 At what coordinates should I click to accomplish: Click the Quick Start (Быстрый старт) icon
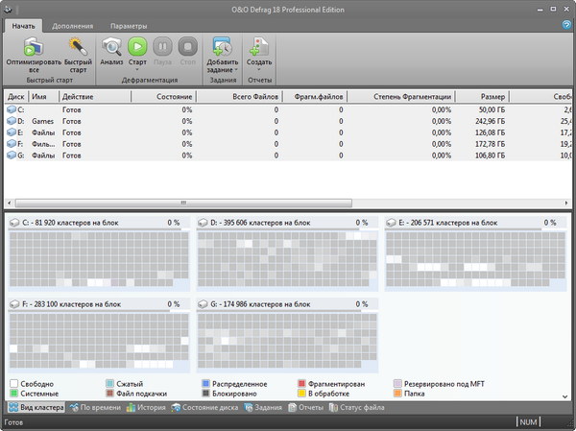79,46
